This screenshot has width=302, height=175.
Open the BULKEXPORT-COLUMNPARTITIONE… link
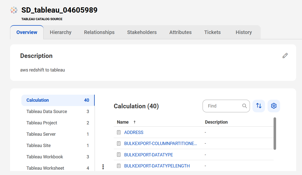[161, 144]
